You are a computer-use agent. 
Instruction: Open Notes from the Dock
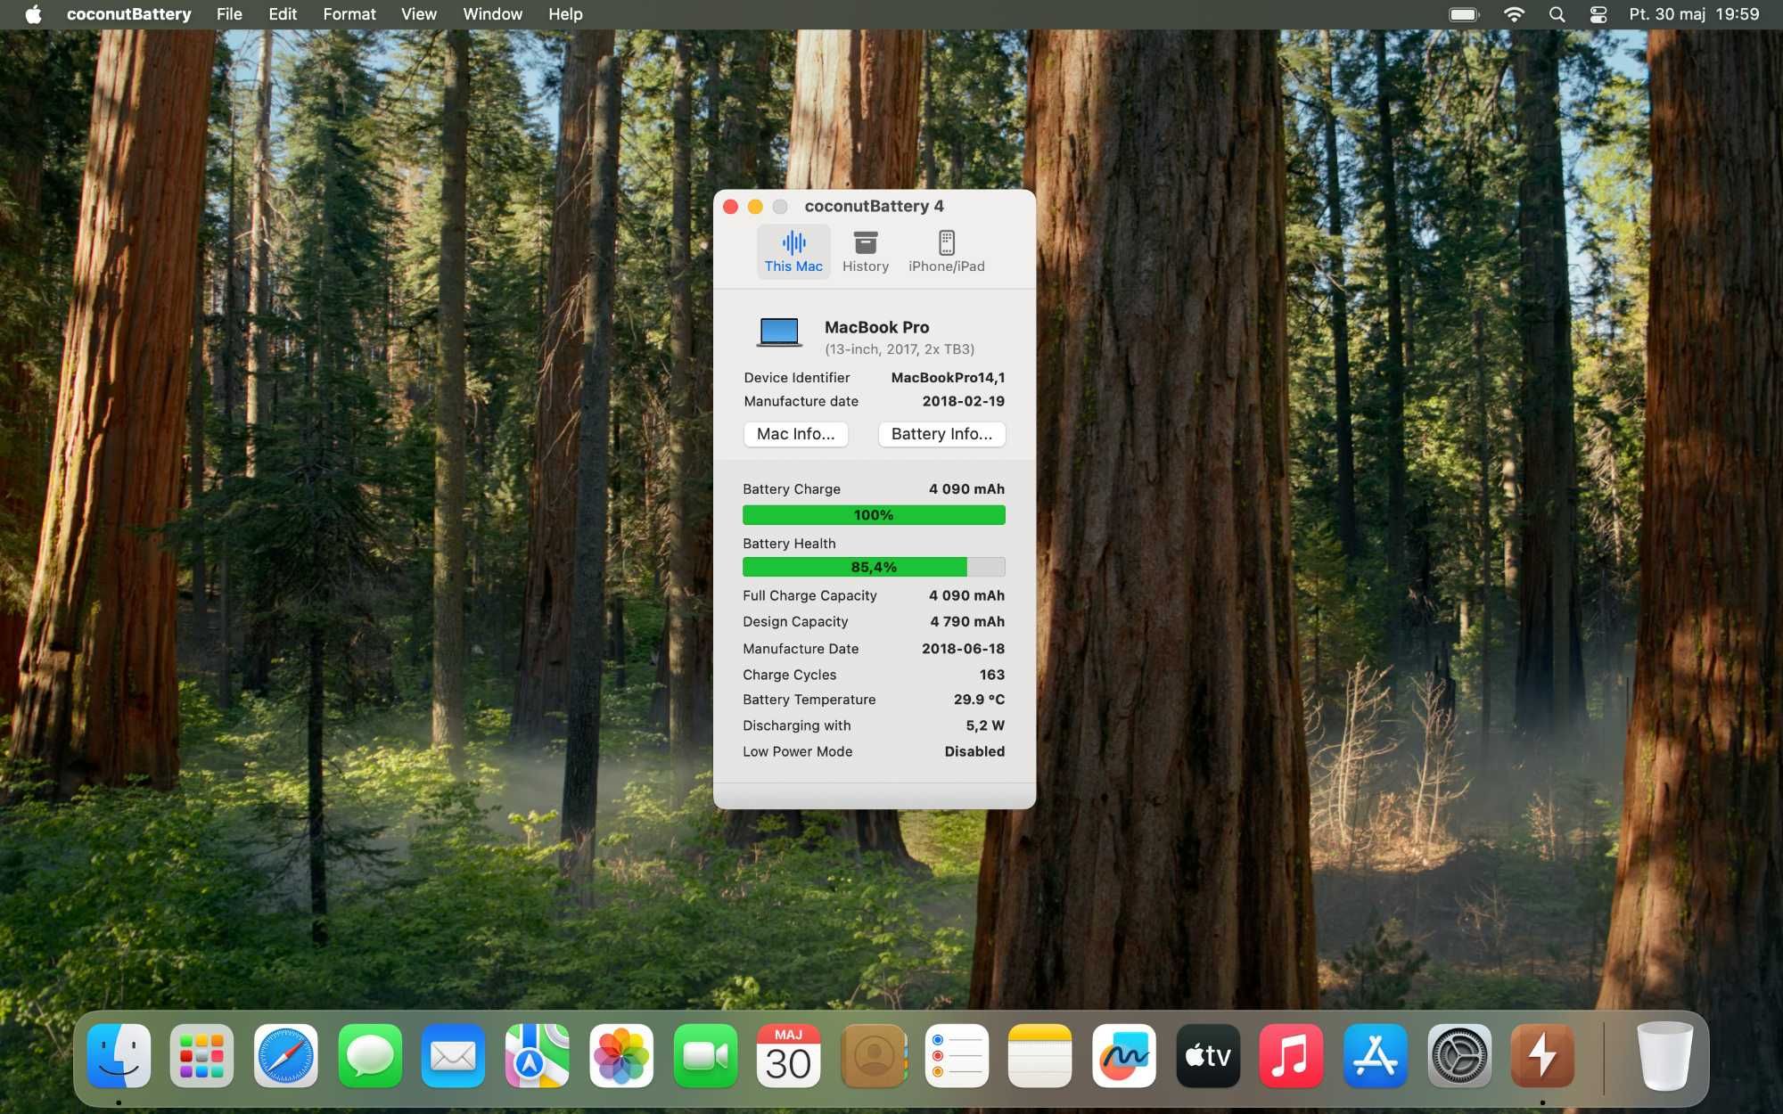[x=1040, y=1056]
